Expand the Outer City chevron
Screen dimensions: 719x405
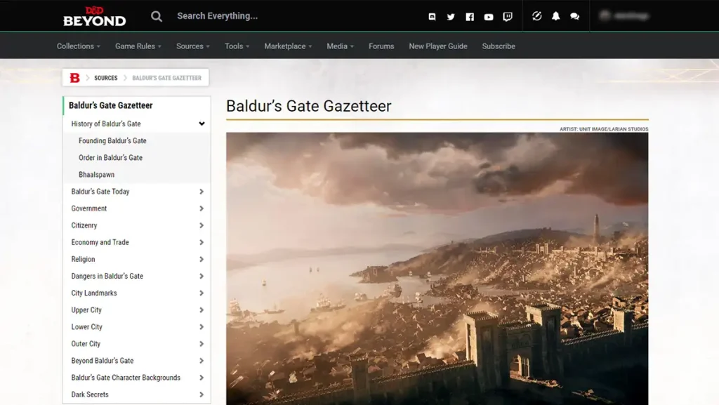[x=202, y=344]
